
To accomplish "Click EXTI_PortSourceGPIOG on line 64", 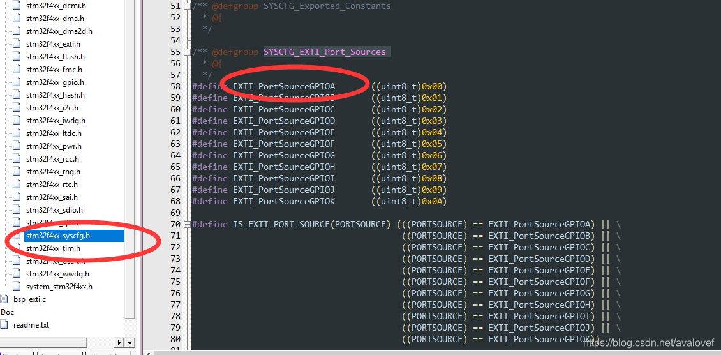I will pyautogui.click(x=284, y=155).
